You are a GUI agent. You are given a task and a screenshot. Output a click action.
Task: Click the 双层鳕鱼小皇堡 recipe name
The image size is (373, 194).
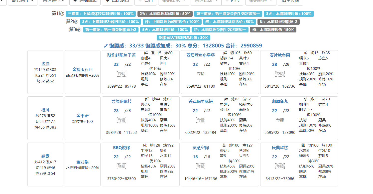point(201,55)
